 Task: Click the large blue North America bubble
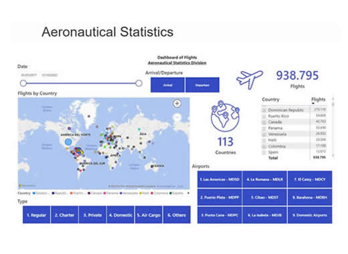click(68, 142)
